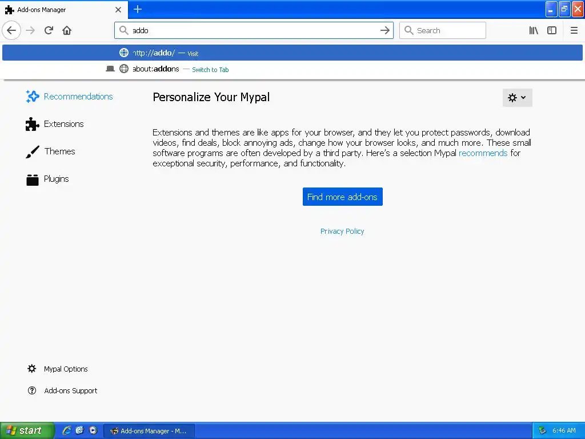585x439 pixels.
Task: Click the globe icon beside about:addons
Action: [x=124, y=69]
